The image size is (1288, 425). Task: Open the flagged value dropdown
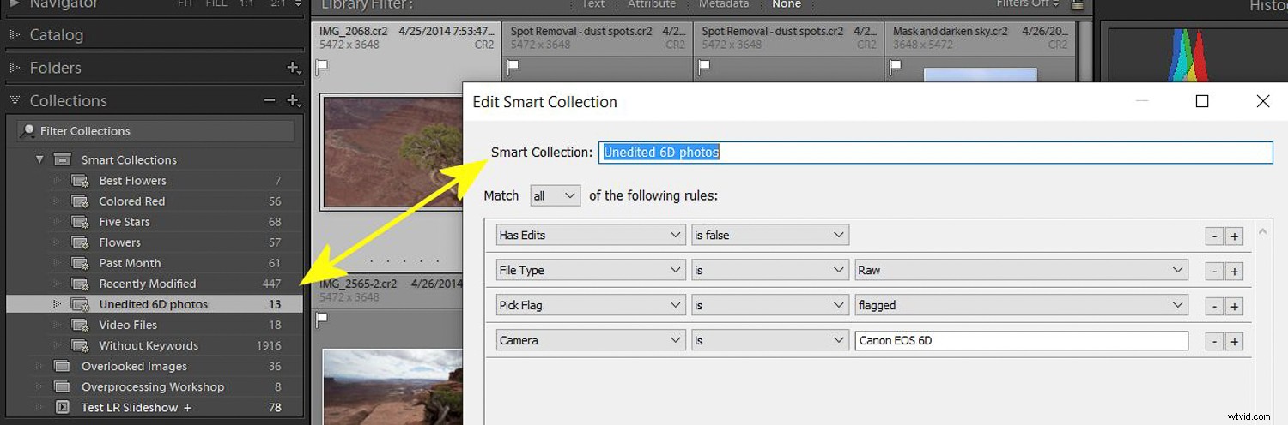pos(1022,305)
